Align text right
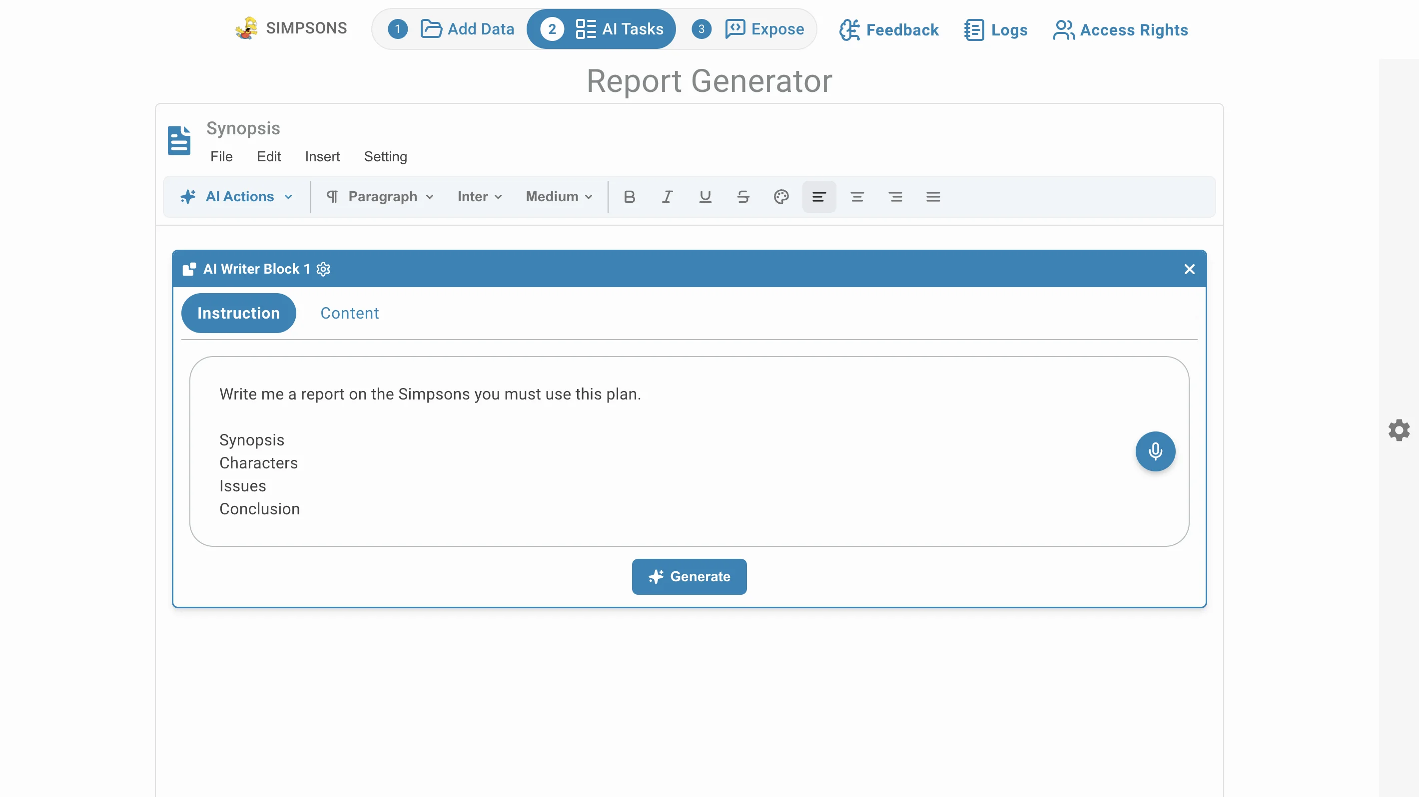1419x797 pixels. coord(896,197)
